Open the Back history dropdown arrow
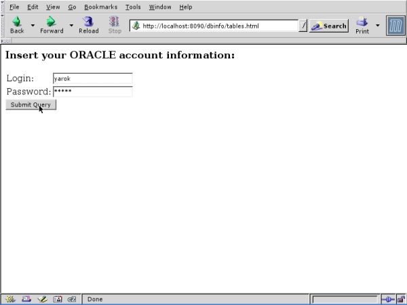The height and width of the screenshot is (305, 407). 33,26
